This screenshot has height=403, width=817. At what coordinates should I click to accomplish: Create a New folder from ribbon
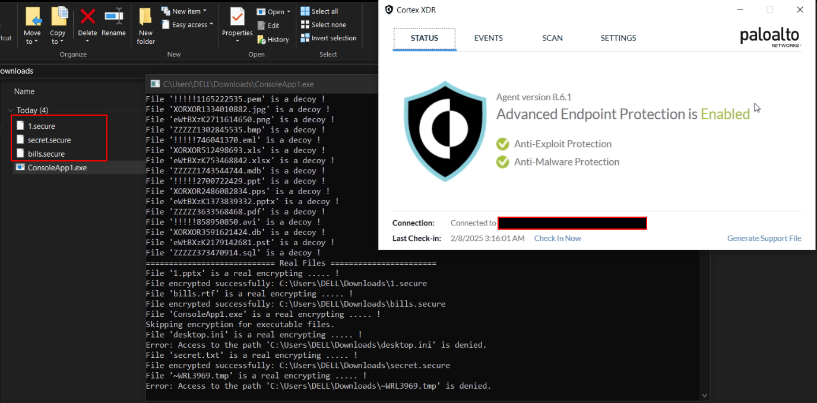(x=145, y=26)
